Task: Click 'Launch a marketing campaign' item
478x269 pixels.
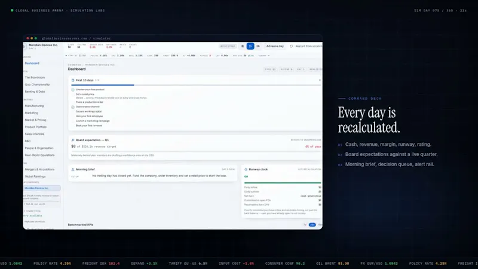Action: point(93,121)
